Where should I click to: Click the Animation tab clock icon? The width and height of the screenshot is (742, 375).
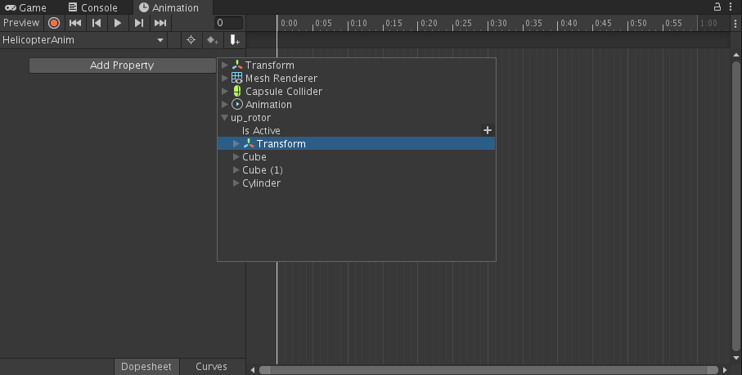(144, 7)
